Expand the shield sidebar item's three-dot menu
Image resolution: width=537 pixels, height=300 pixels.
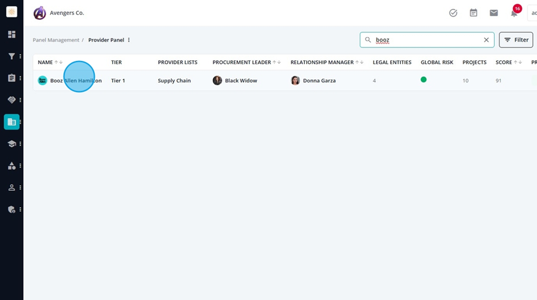[20, 209]
